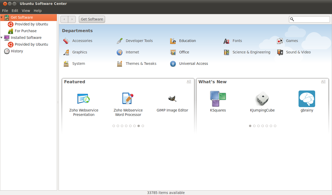
Task: Click the 33785 items available status text
Action: (166, 193)
